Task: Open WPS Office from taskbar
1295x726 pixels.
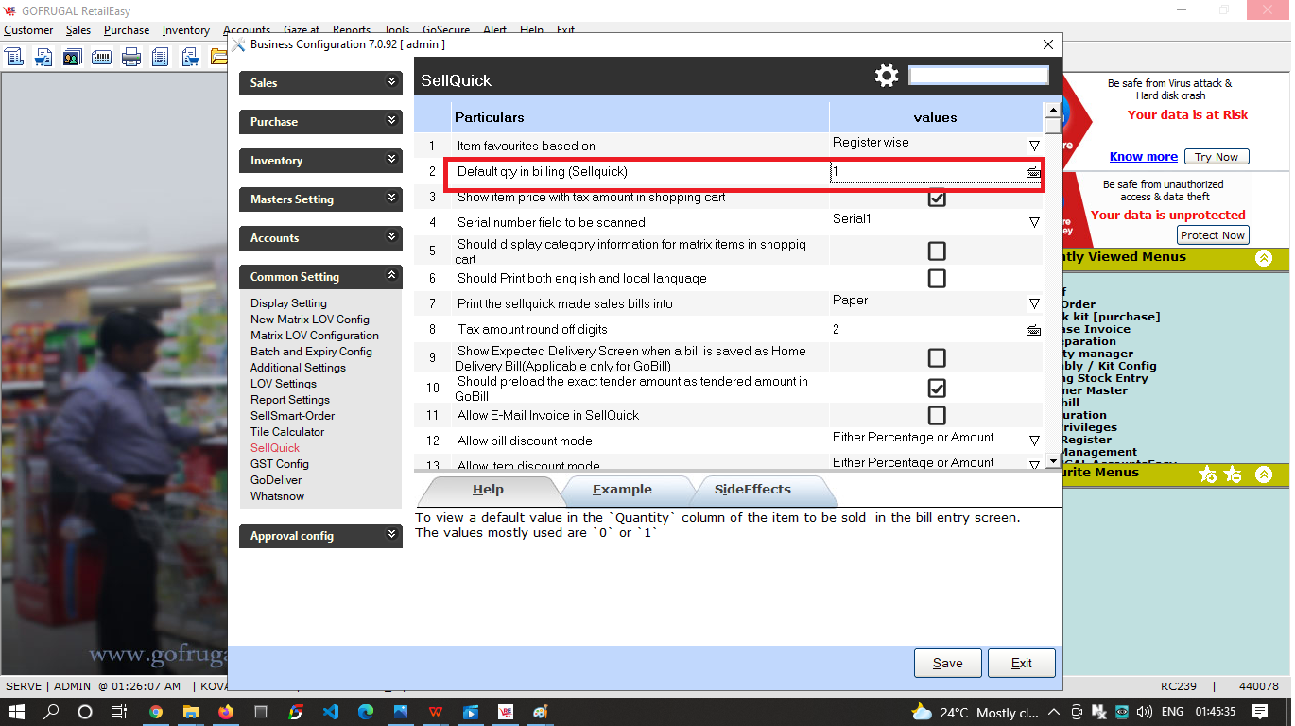Action: [436, 712]
